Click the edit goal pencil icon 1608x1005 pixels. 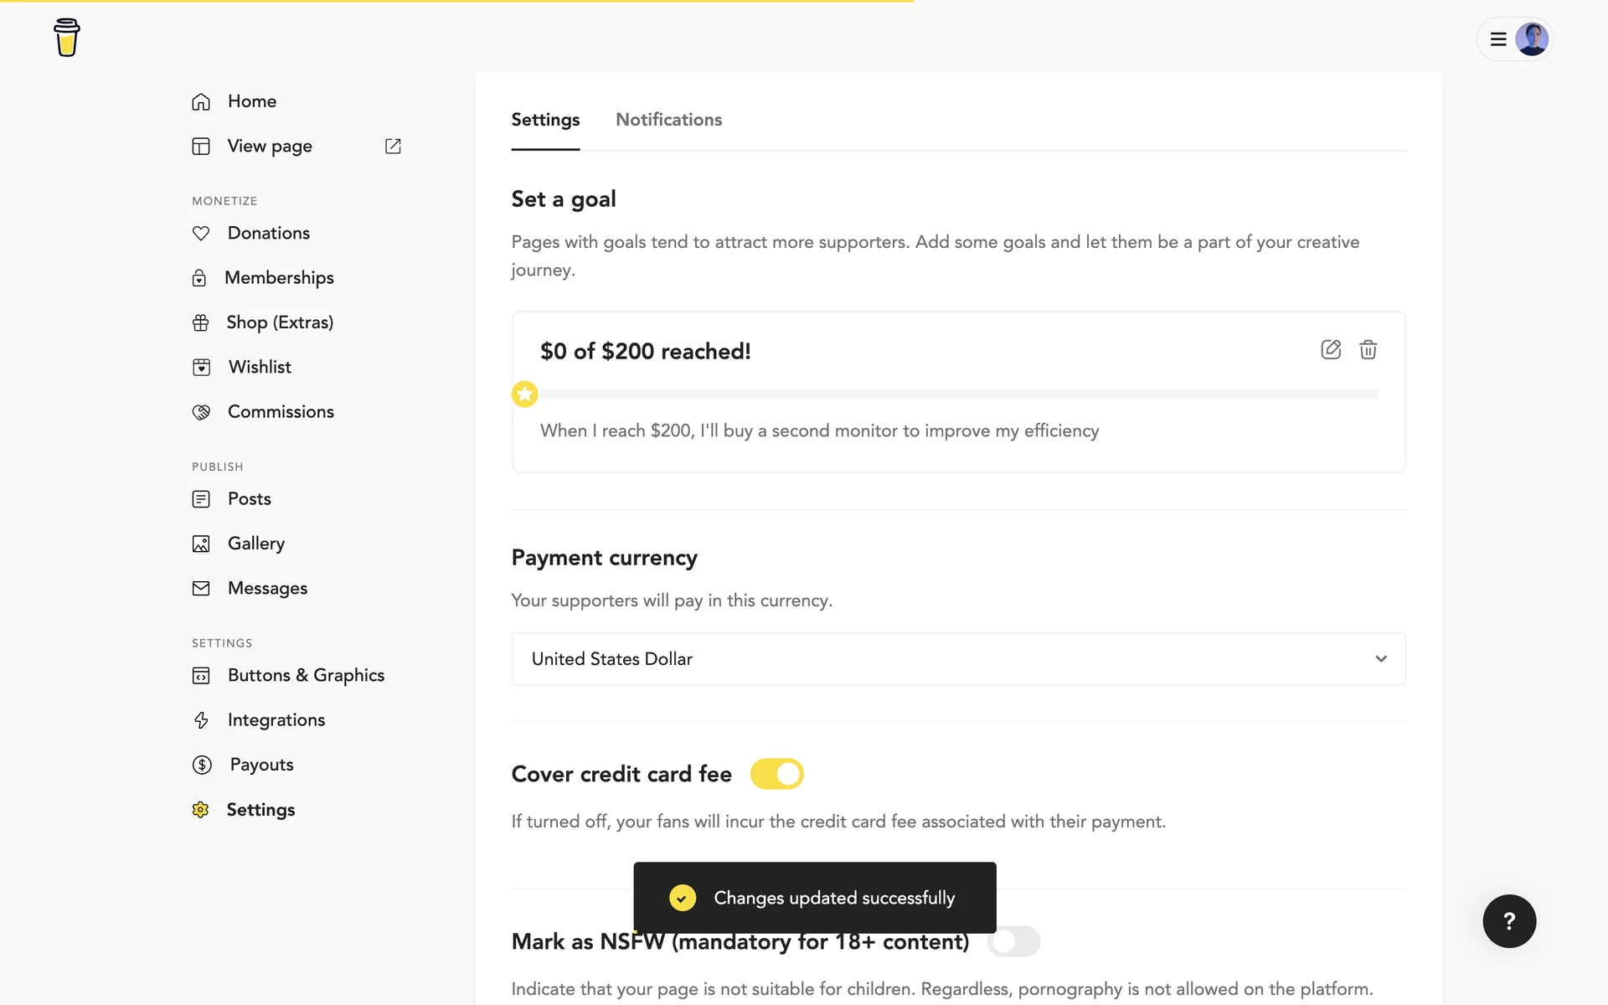pos(1330,349)
